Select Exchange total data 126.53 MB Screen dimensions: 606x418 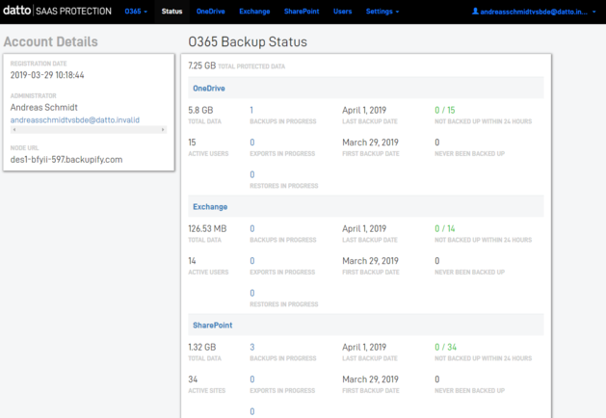(x=207, y=228)
